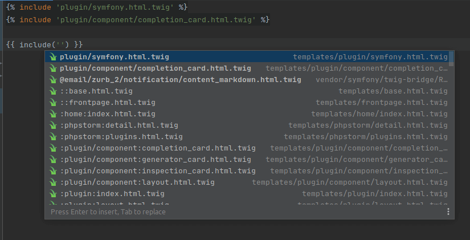Click Twig icon beside :plugin:index.html.twig
Image resolution: width=470 pixels, height=240 pixels.
(52, 194)
